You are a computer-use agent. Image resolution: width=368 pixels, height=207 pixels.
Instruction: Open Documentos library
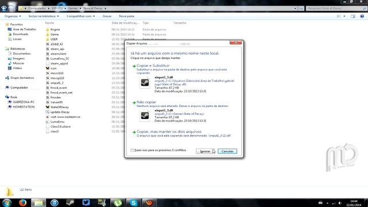(22, 53)
